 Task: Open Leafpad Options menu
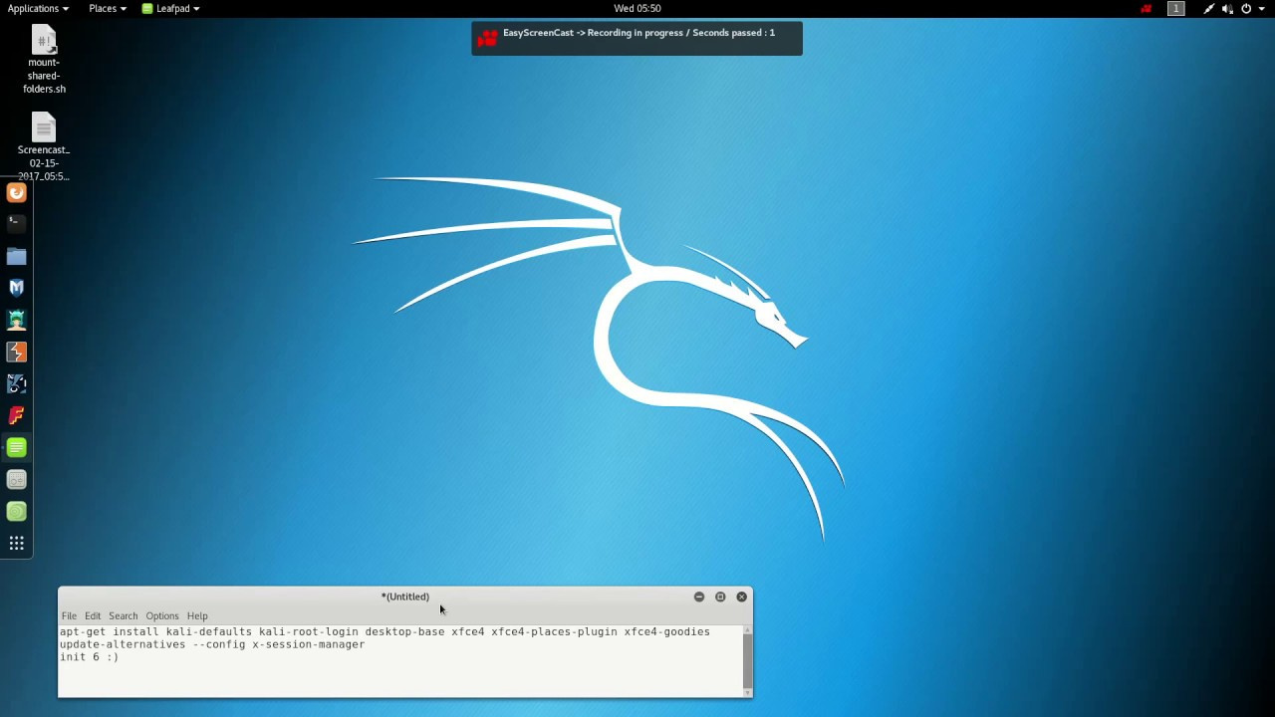point(162,615)
